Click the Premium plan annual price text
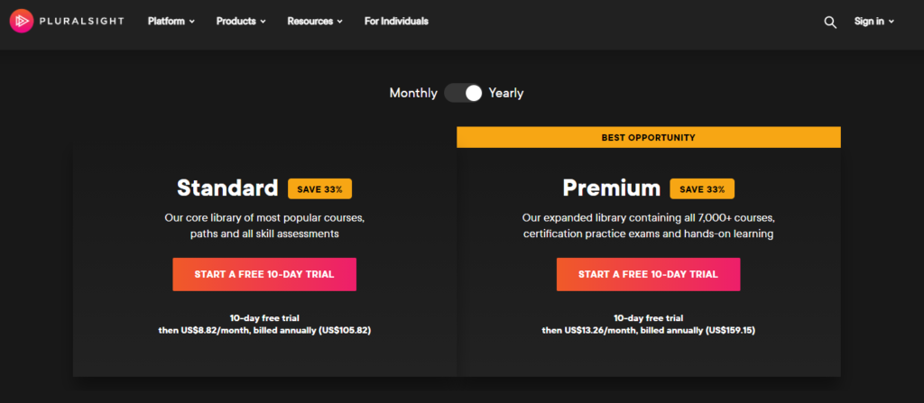 click(x=648, y=331)
